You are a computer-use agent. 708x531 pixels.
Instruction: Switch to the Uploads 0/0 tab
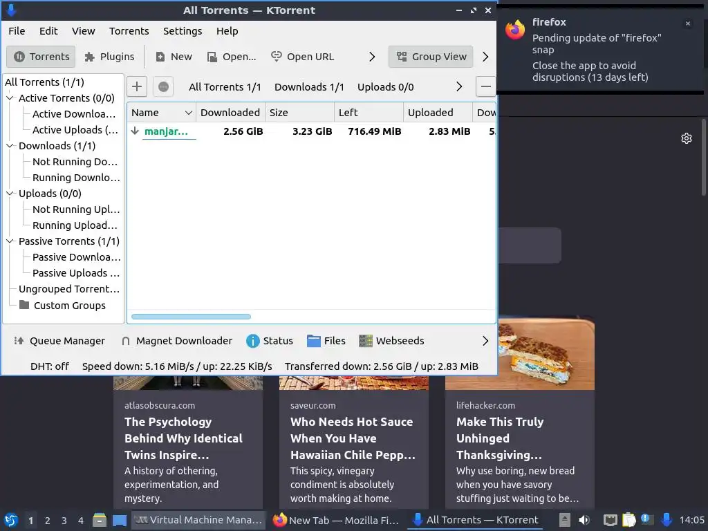click(x=385, y=87)
